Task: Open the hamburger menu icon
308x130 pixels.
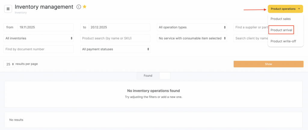Action: (8, 9)
